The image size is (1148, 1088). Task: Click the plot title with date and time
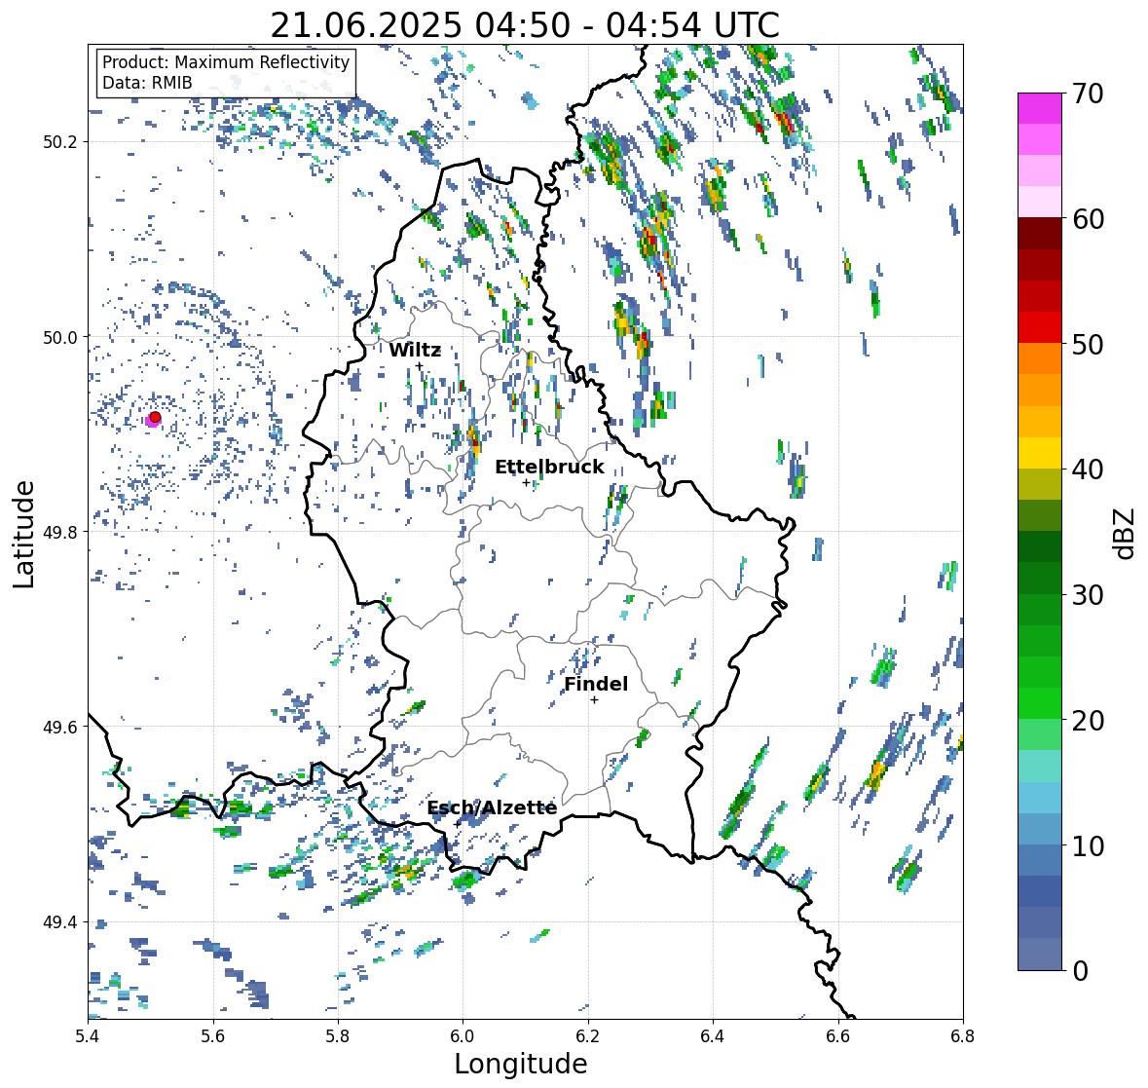(x=525, y=25)
